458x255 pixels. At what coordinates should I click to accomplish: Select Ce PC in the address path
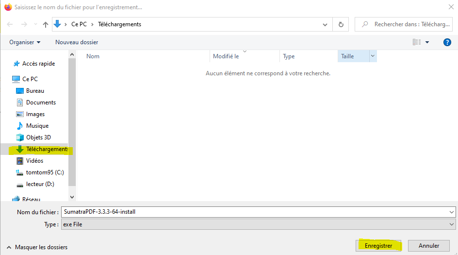click(x=79, y=24)
